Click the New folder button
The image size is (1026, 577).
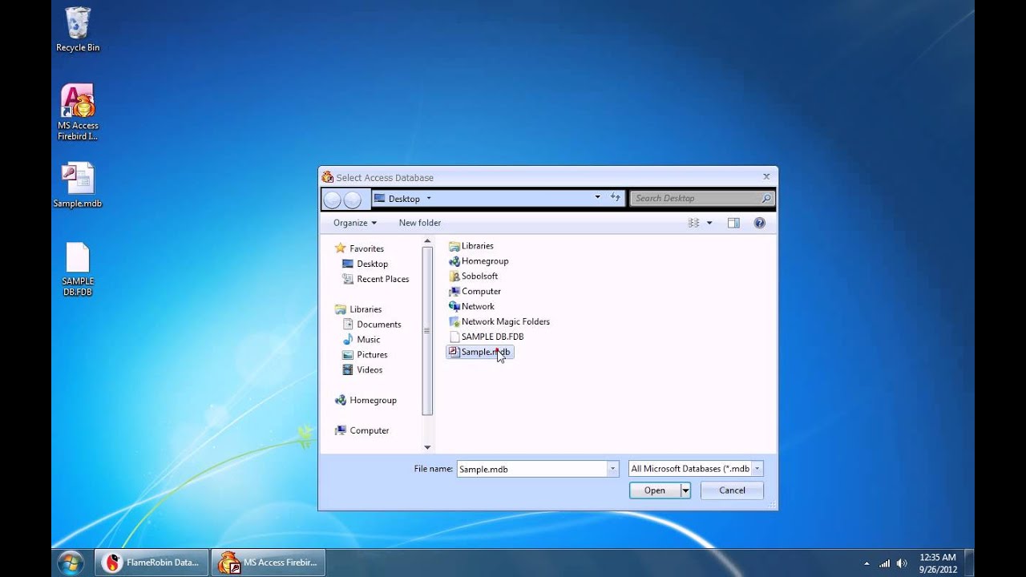click(x=420, y=223)
